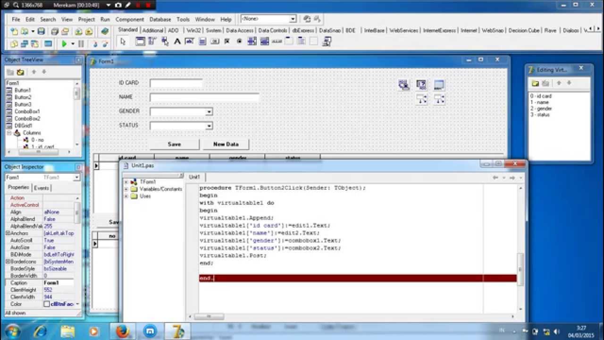Click the Step Over debug icon
This screenshot has width=604, height=340.
(105, 43)
